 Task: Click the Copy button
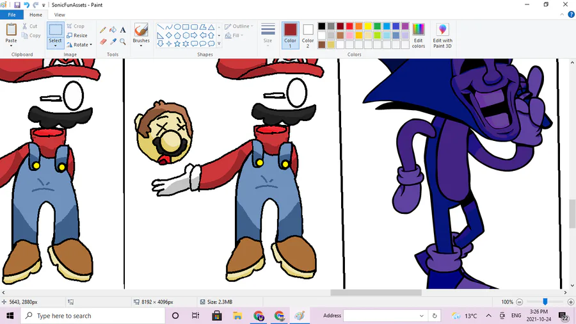coord(31,36)
